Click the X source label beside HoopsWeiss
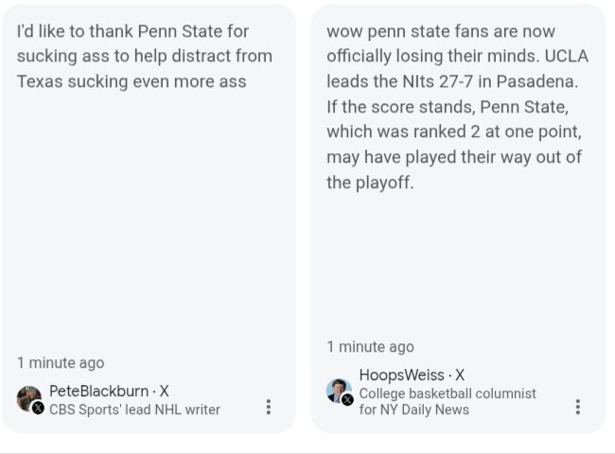 460,375
